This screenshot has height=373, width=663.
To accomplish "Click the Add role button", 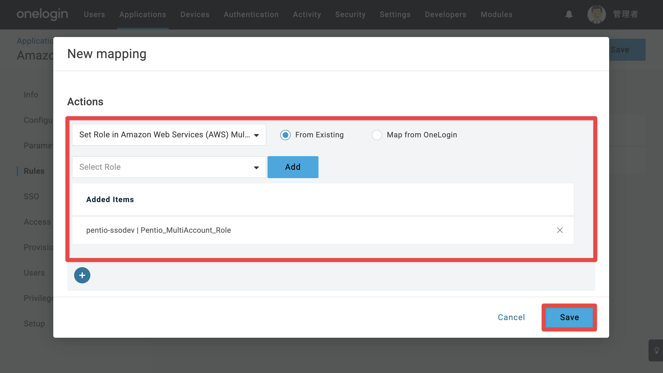I will tap(293, 167).
